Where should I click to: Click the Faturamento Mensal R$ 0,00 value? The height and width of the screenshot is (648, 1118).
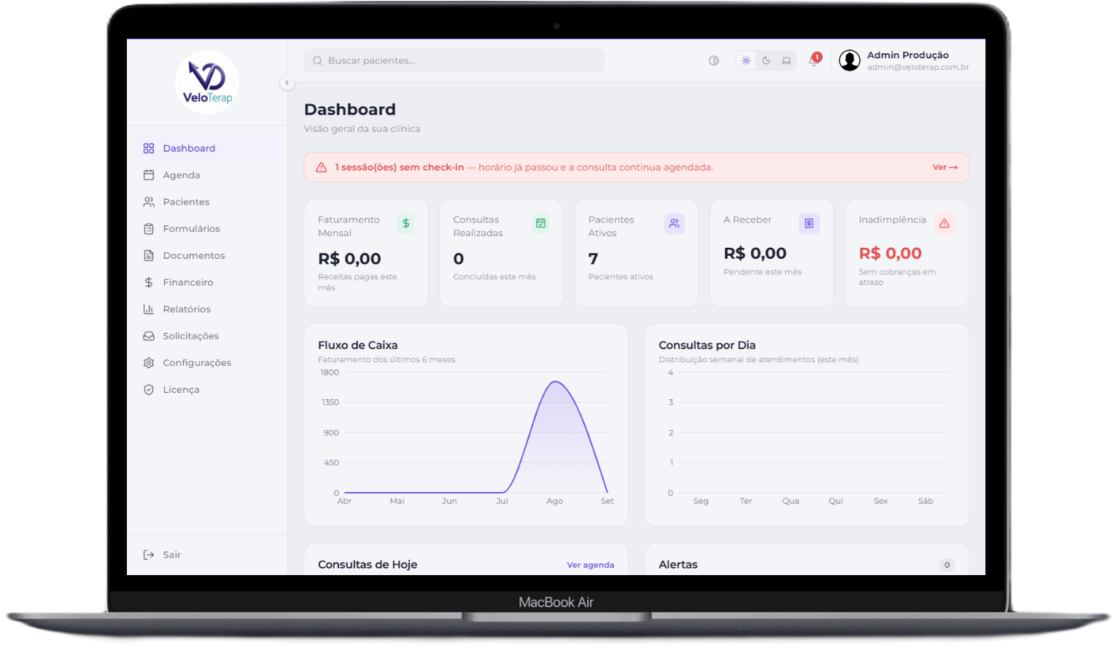(x=349, y=259)
